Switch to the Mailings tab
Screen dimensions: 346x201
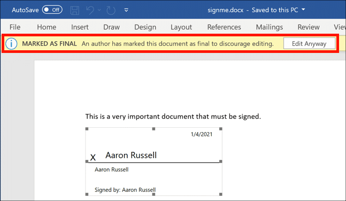click(x=270, y=27)
